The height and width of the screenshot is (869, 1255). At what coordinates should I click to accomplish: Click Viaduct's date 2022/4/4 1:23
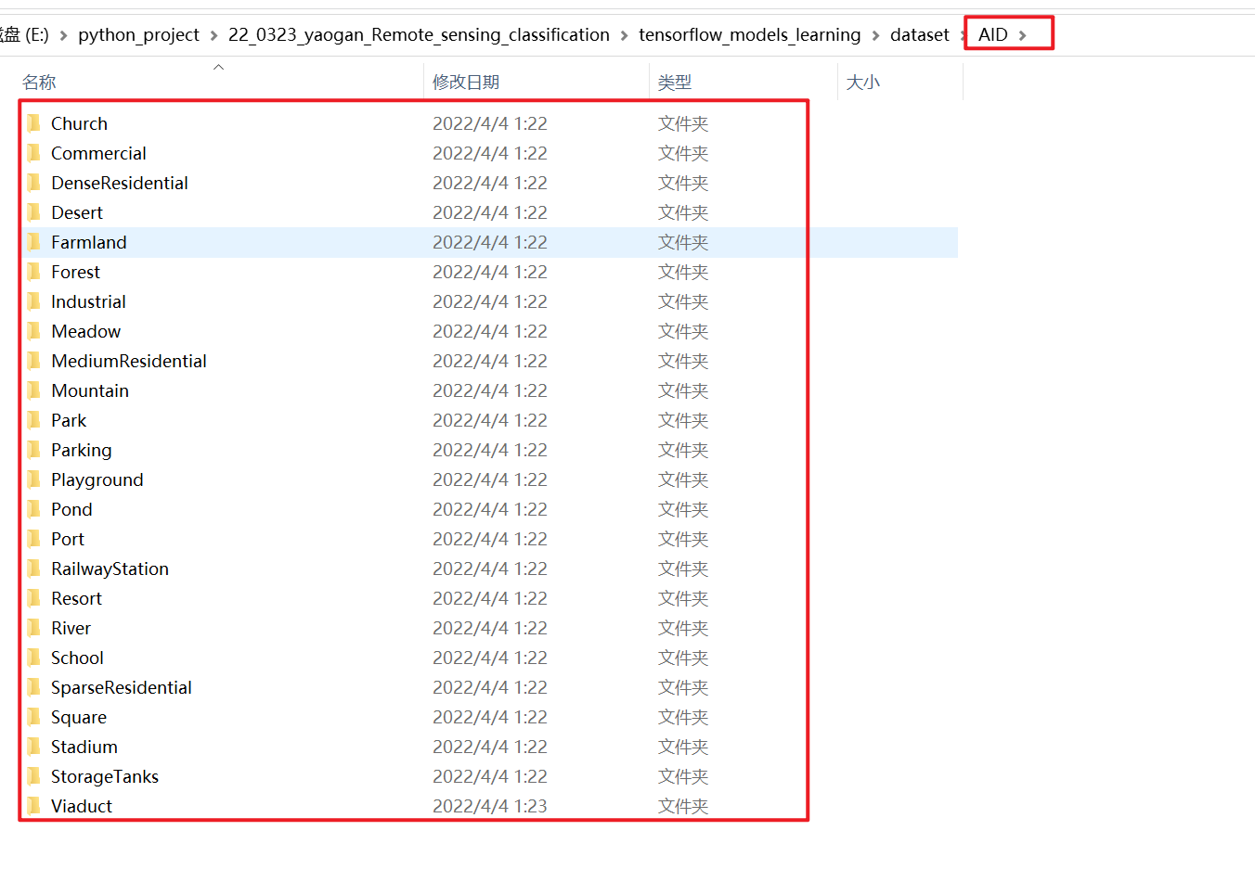(490, 806)
